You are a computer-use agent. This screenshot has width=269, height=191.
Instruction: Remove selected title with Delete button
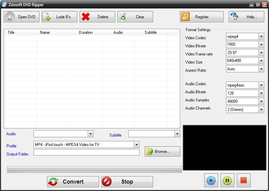coord(97,17)
